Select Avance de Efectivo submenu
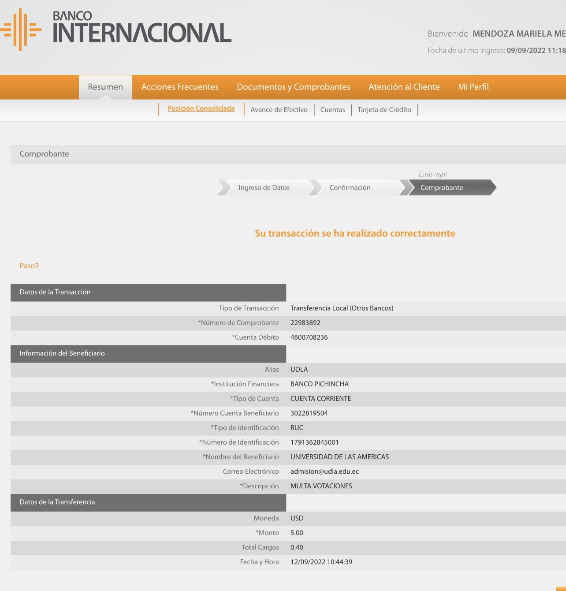566x591 pixels. click(x=279, y=110)
